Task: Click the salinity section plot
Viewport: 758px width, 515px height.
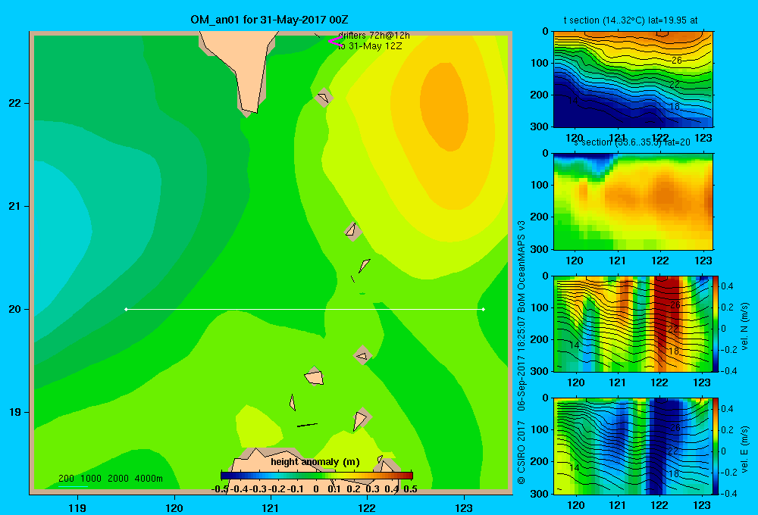Action: [633, 201]
